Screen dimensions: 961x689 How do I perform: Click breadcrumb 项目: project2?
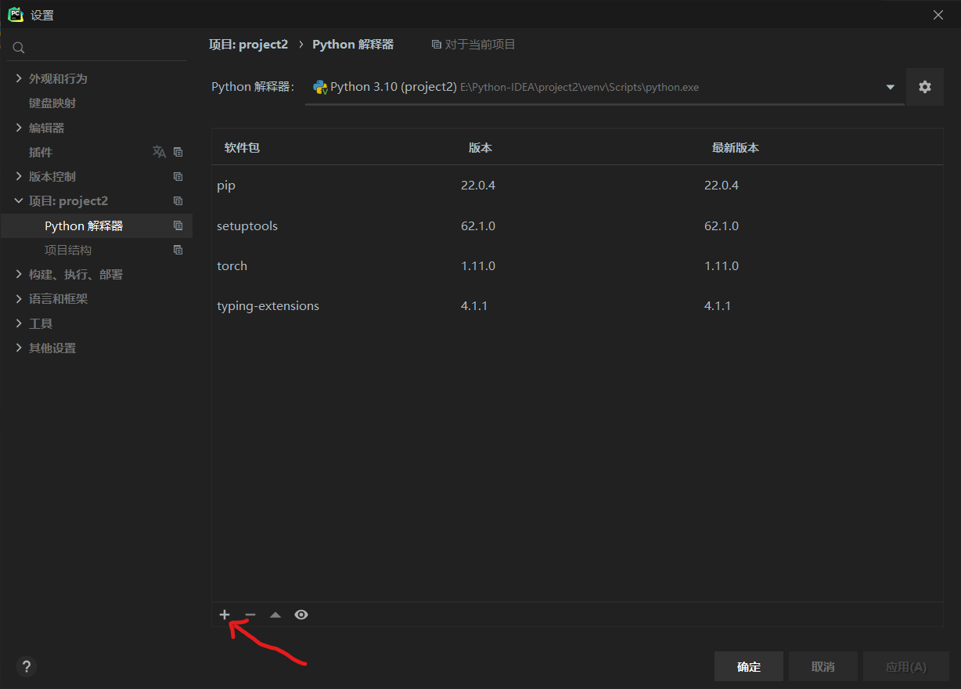249,45
